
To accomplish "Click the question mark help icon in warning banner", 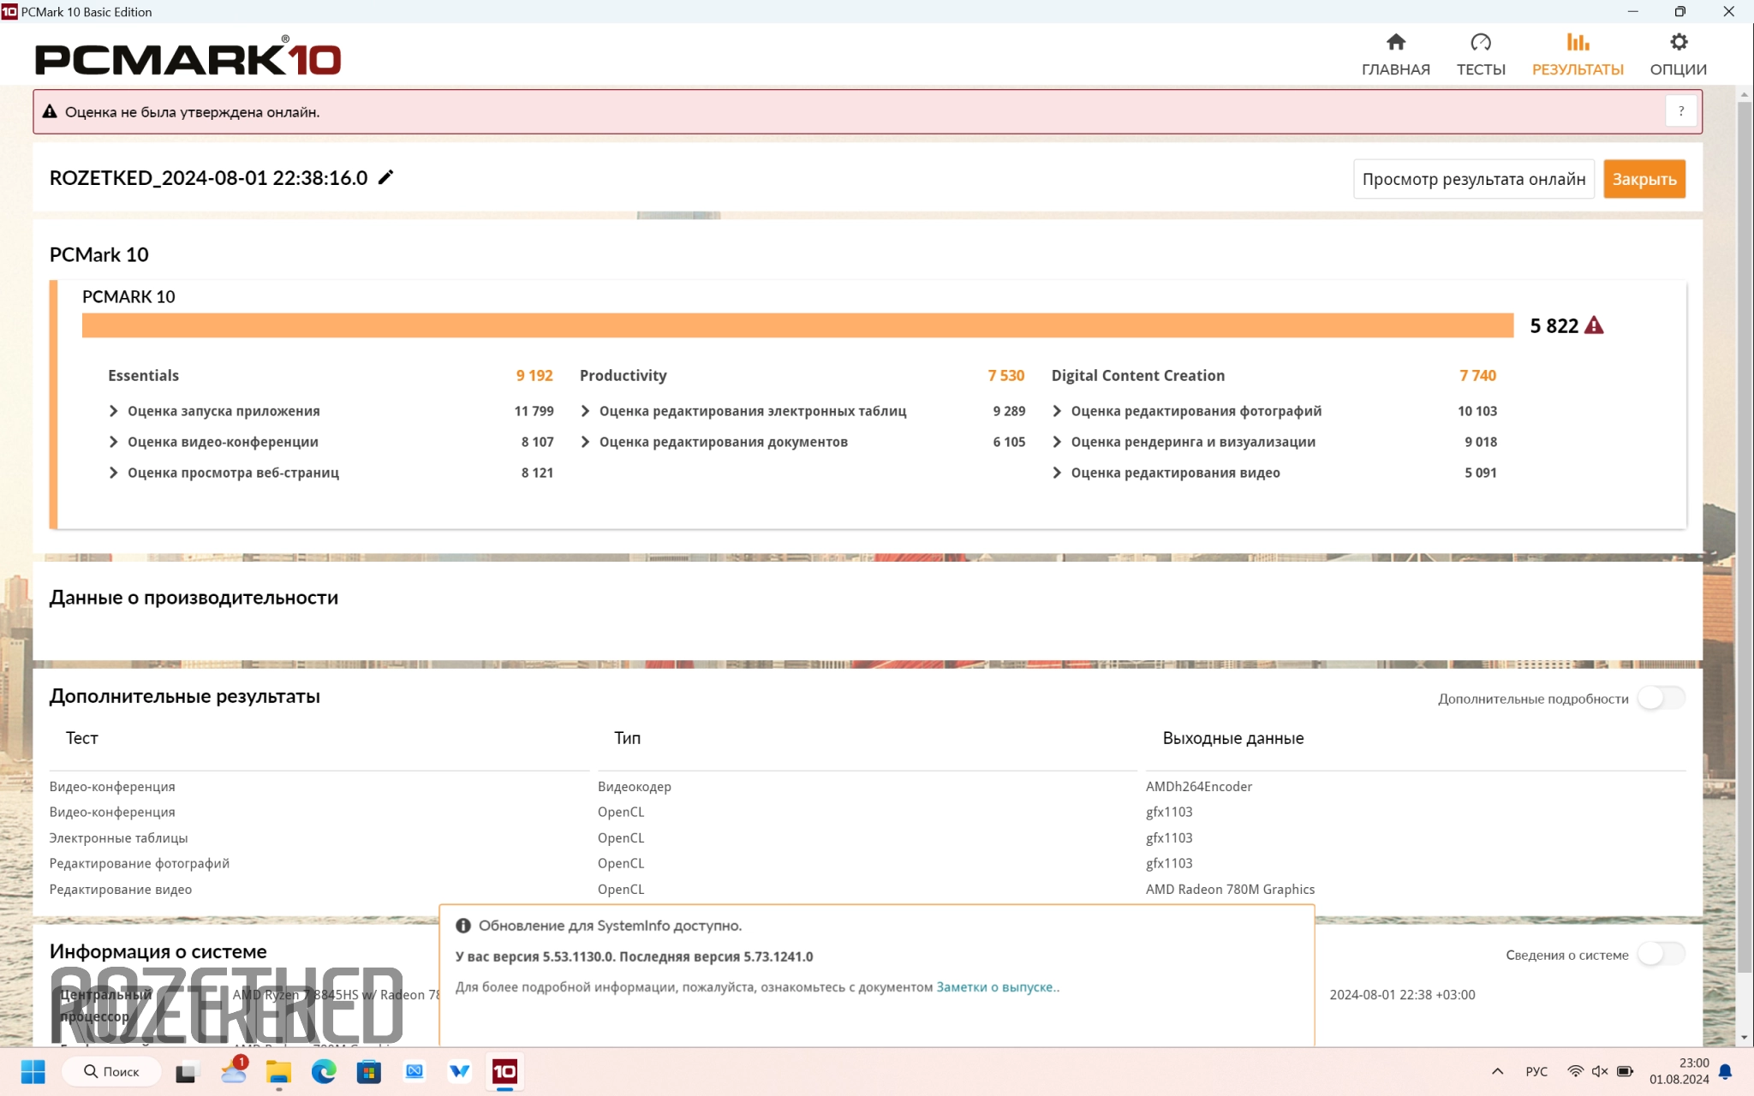I will point(1680,111).
